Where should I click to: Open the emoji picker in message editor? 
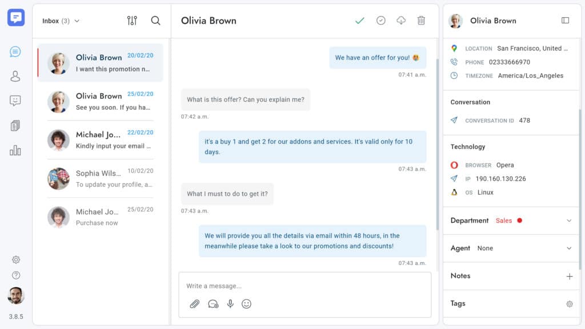[x=246, y=304]
